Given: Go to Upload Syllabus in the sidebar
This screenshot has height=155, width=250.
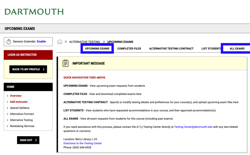Looking at the screenshot, I should pyautogui.click(x=20, y=108).
